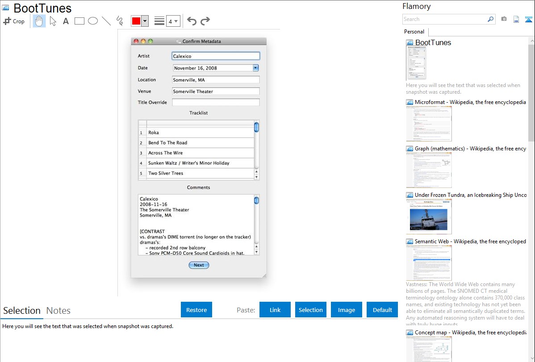The height and width of the screenshot is (362, 535).
Task: Click the Flamory search field
Action: click(444, 19)
